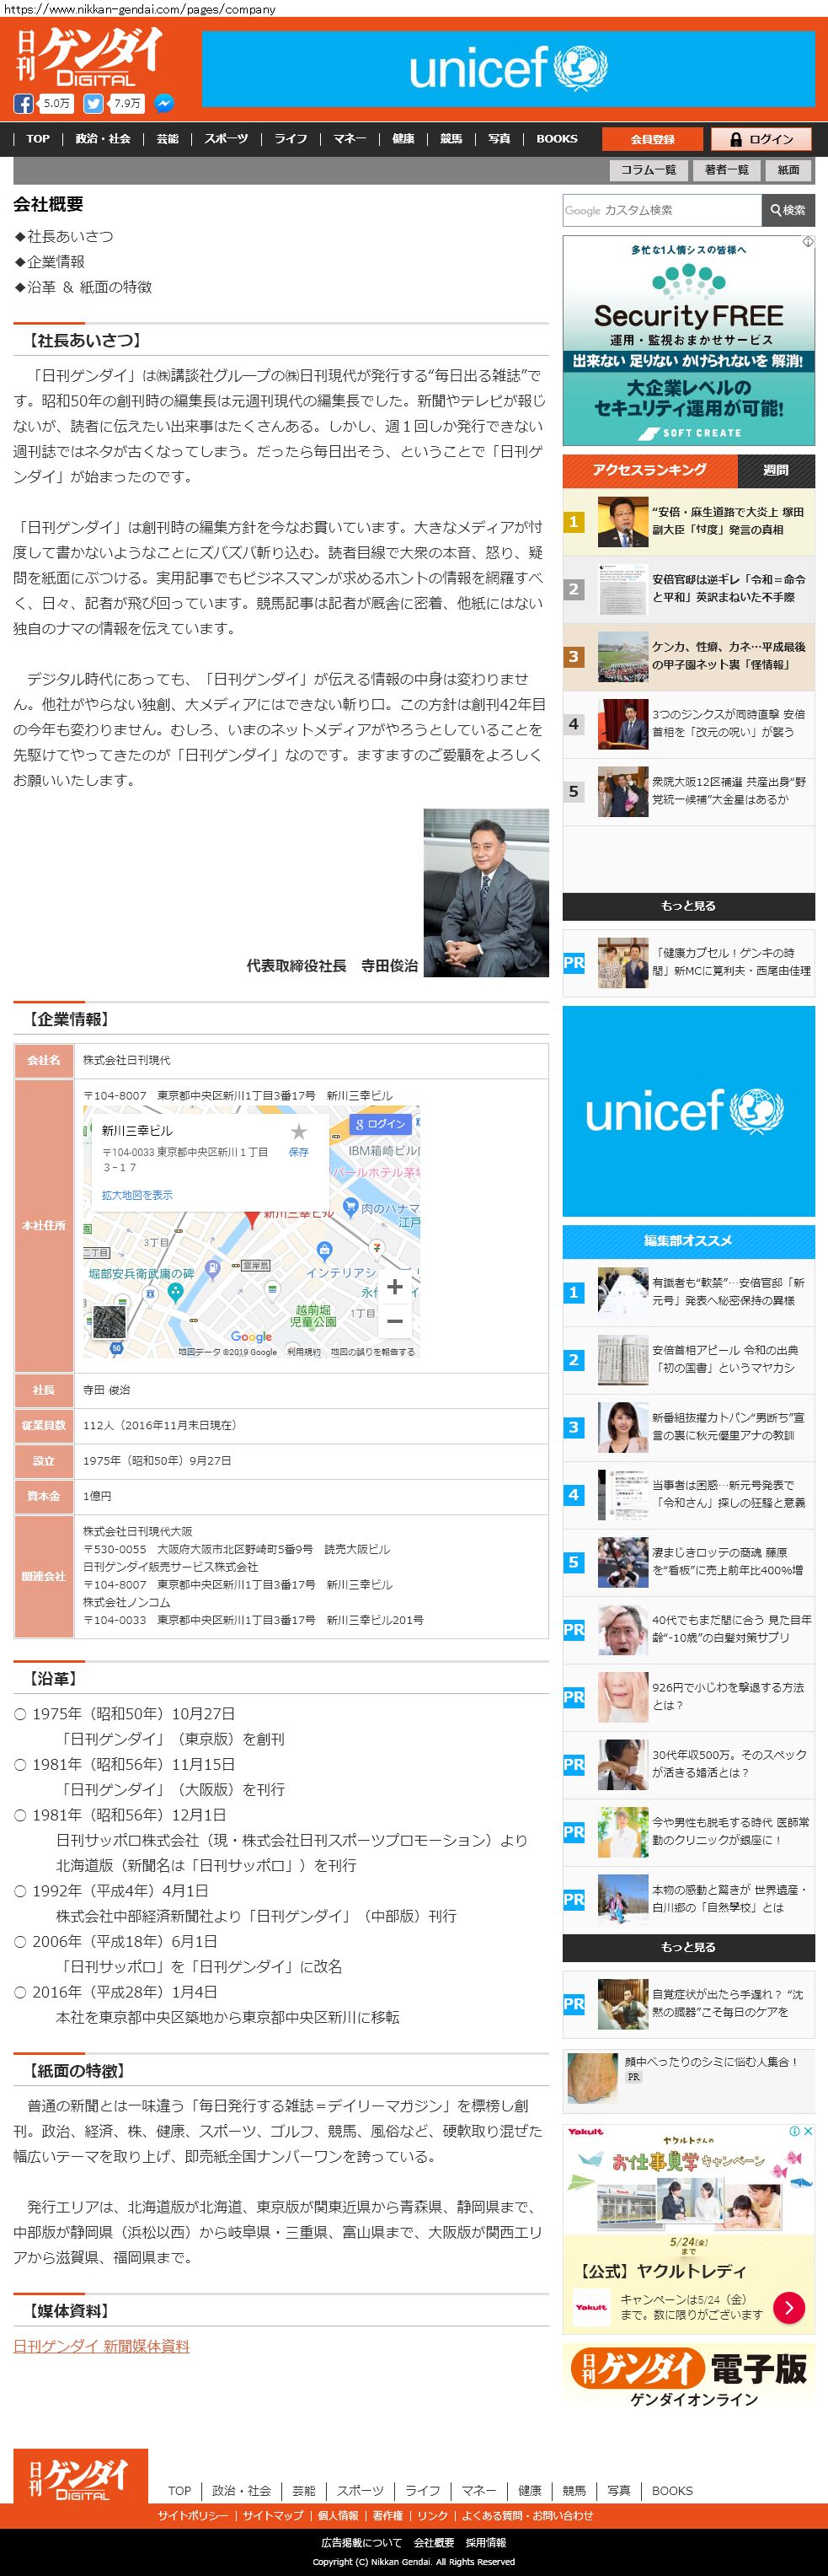Click the 紙面 button
The image size is (828, 2576).
point(789,170)
